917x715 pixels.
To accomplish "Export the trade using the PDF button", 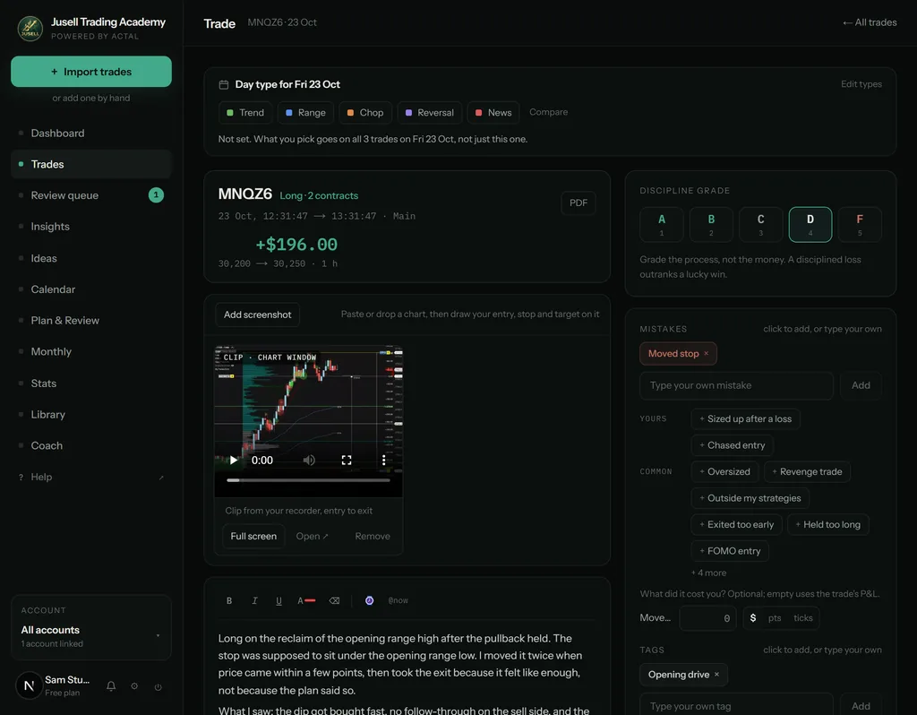I will click(x=578, y=203).
